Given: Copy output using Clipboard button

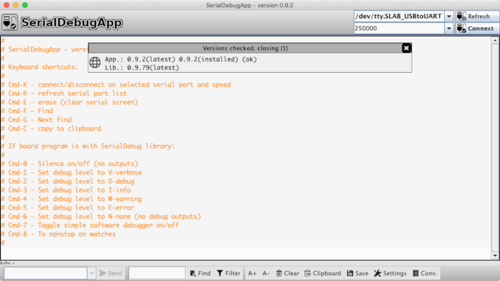Looking at the screenshot, I should click(323, 273).
